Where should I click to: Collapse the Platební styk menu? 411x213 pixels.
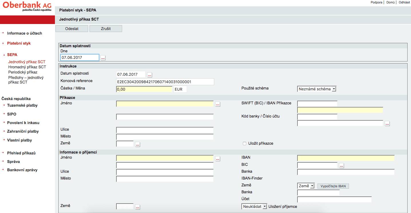click(19, 43)
